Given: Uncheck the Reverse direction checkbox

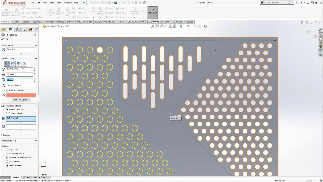Looking at the screenshot, I should (x=7, y=90).
